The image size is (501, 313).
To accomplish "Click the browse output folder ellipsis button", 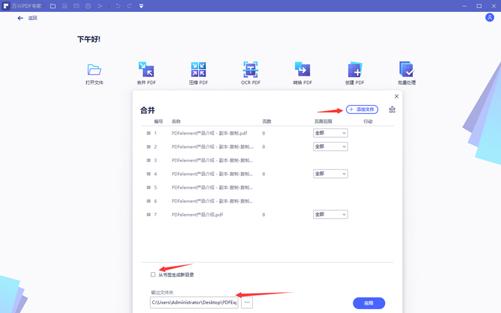I will pyautogui.click(x=247, y=302).
